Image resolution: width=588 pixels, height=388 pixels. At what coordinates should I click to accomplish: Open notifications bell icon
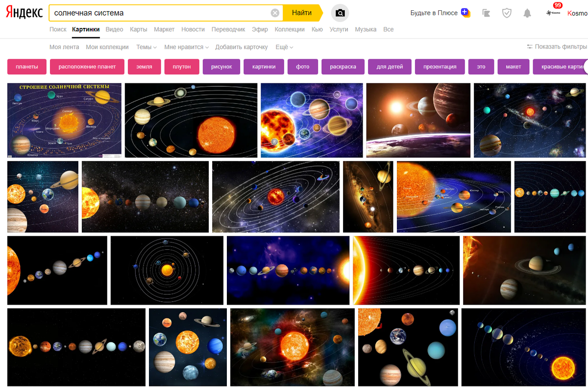(527, 13)
